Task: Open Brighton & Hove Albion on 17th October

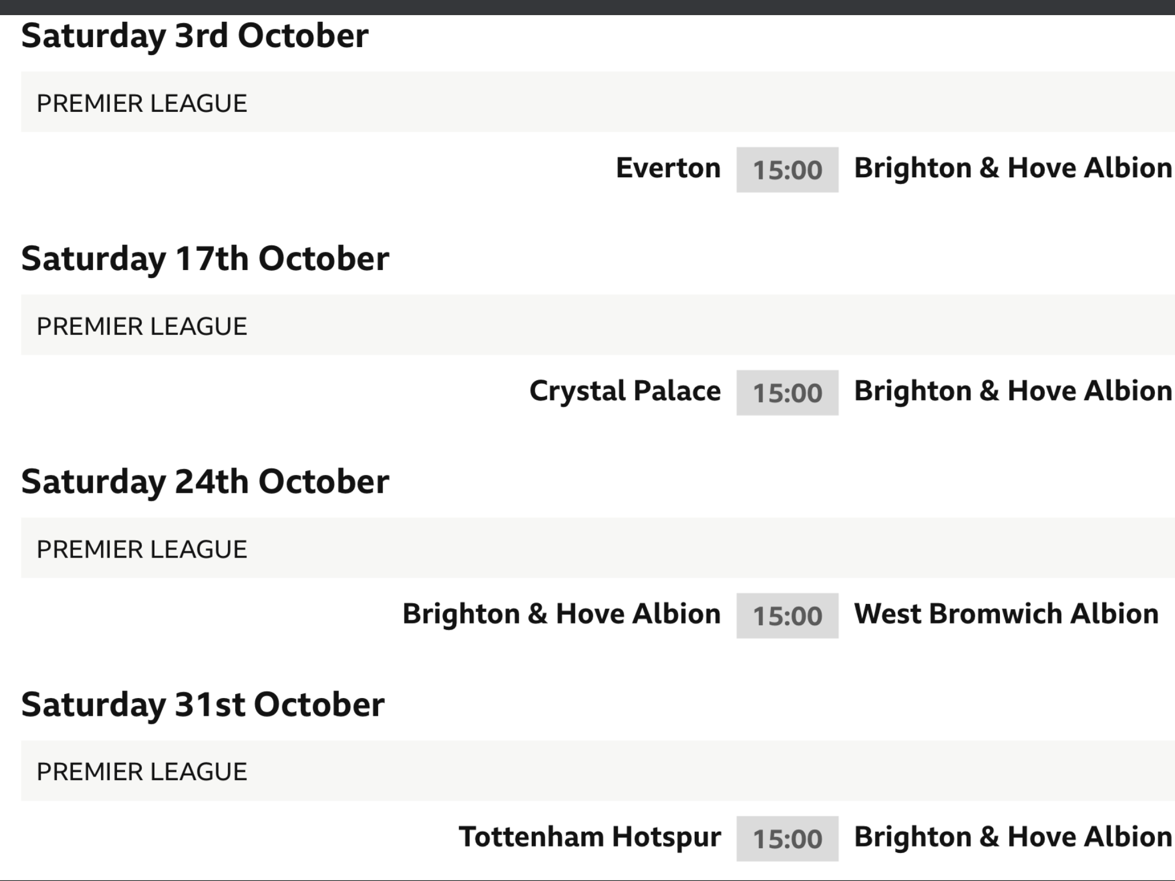Action: coord(1013,392)
